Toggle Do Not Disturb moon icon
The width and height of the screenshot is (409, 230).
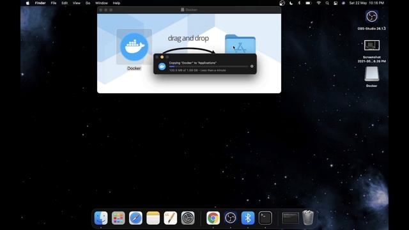(x=291, y=3)
